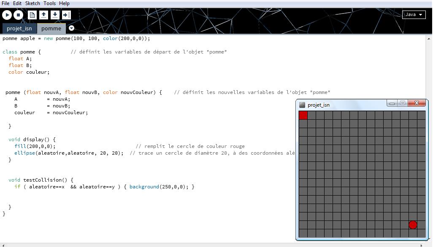
Task: Click the projet_isn window title text
Action: pyautogui.click(x=318, y=105)
